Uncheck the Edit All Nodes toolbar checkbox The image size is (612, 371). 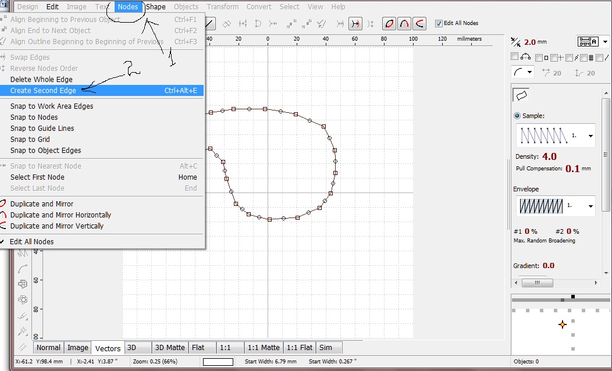click(439, 23)
